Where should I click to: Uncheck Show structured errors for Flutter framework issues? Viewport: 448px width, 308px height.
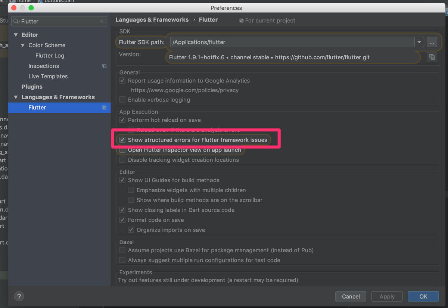click(x=122, y=140)
